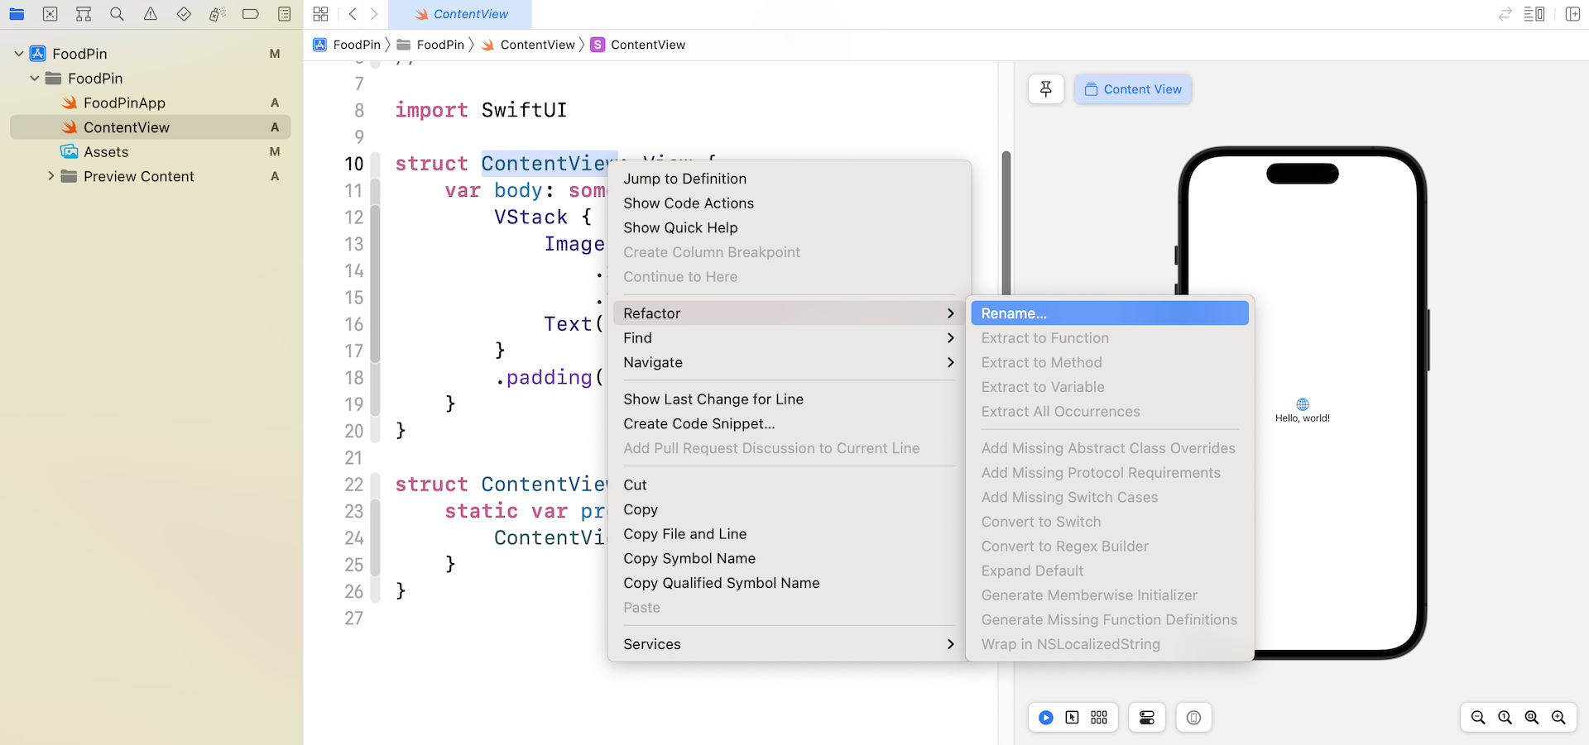Image resolution: width=1589 pixels, height=745 pixels.
Task: Expand the Preview Content folder
Action: (50, 176)
